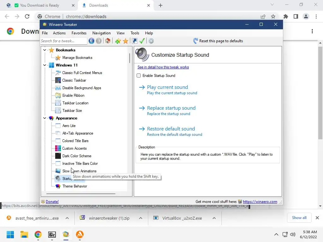Select Inactive Title Bars Color tree item
The image size is (323, 242).
[x=80, y=164]
